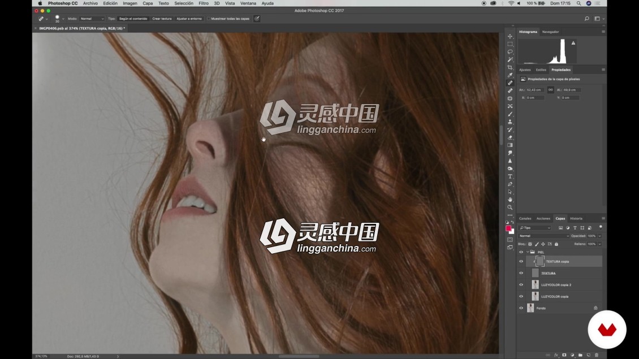
Task: Switch to the Canales tab
Action: (x=525, y=218)
